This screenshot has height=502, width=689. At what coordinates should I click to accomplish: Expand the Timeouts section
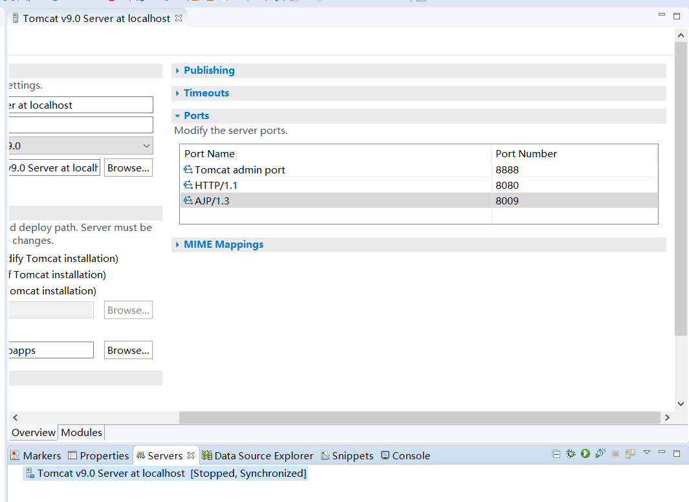(x=177, y=93)
